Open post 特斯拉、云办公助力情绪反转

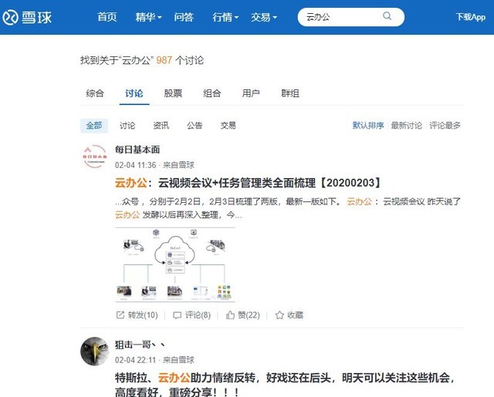click(285, 385)
